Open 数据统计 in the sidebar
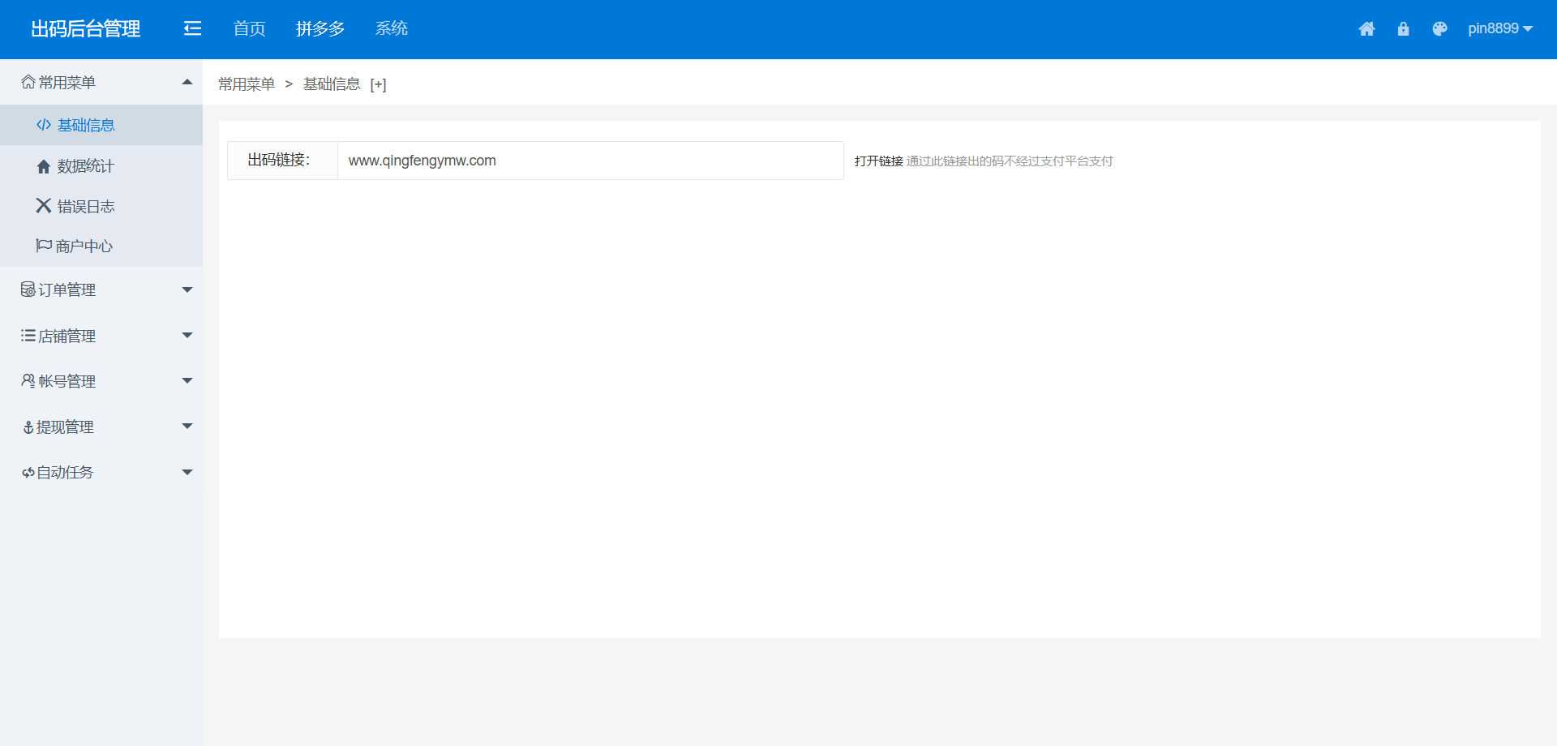This screenshot has width=1557, height=746. 85,166
